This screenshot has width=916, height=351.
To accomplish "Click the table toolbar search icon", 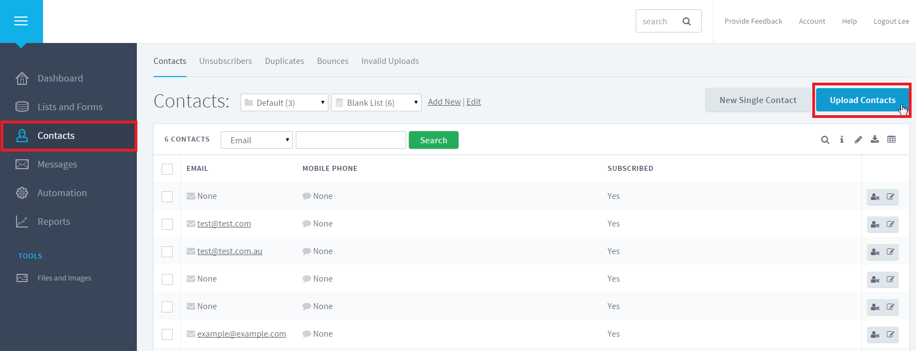I will (x=825, y=140).
